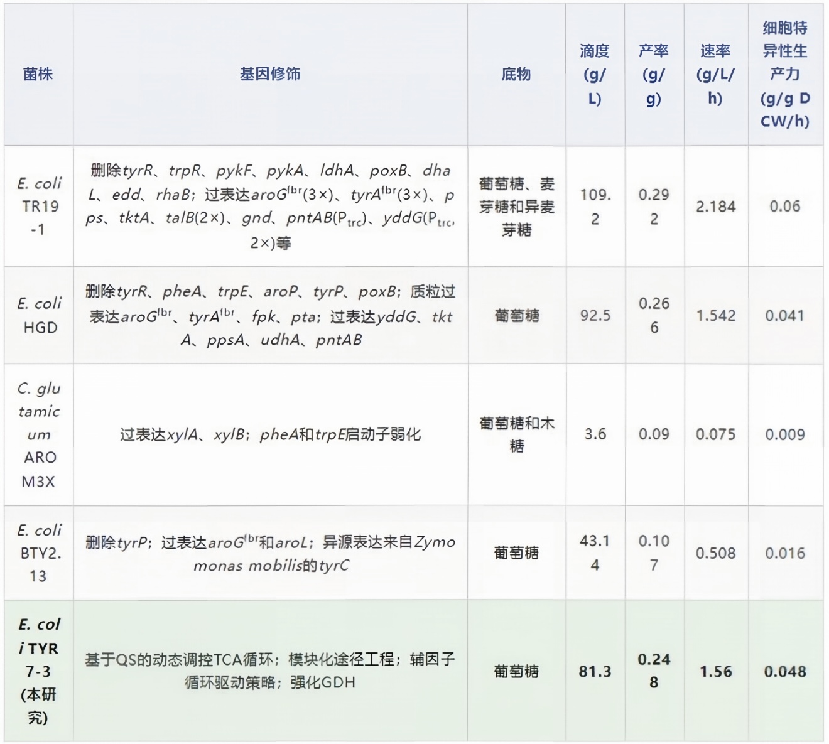
Task: Click the E. coli HGD strain cell
Action: click(x=39, y=315)
